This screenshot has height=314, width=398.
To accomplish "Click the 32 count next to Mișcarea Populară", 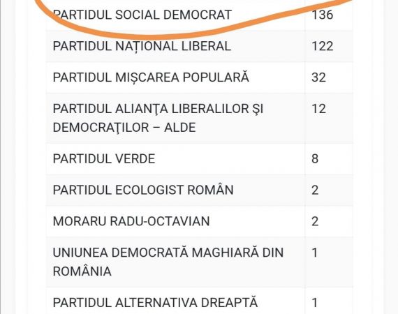I will coord(318,77).
